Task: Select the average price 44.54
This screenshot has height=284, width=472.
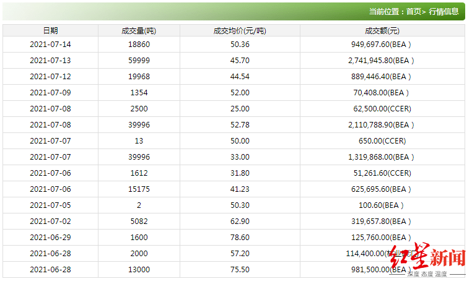Action: point(240,77)
